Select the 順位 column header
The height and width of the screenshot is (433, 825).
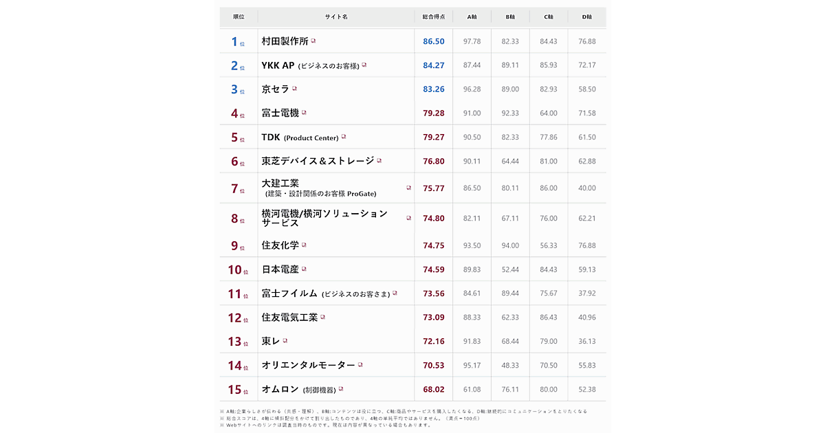pos(239,16)
